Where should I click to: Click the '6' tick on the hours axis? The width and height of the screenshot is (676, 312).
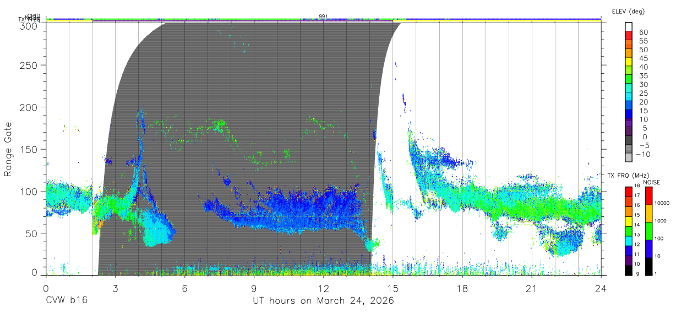tap(184, 287)
